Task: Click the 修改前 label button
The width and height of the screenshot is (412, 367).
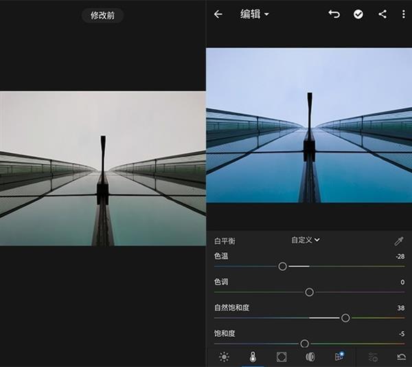Action: pos(103,15)
